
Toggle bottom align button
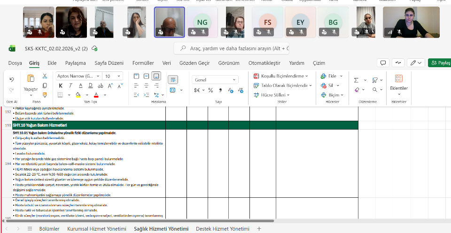(x=156, y=76)
